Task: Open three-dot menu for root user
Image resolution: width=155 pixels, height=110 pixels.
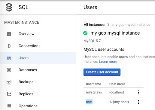Action: tap(138, 102)
